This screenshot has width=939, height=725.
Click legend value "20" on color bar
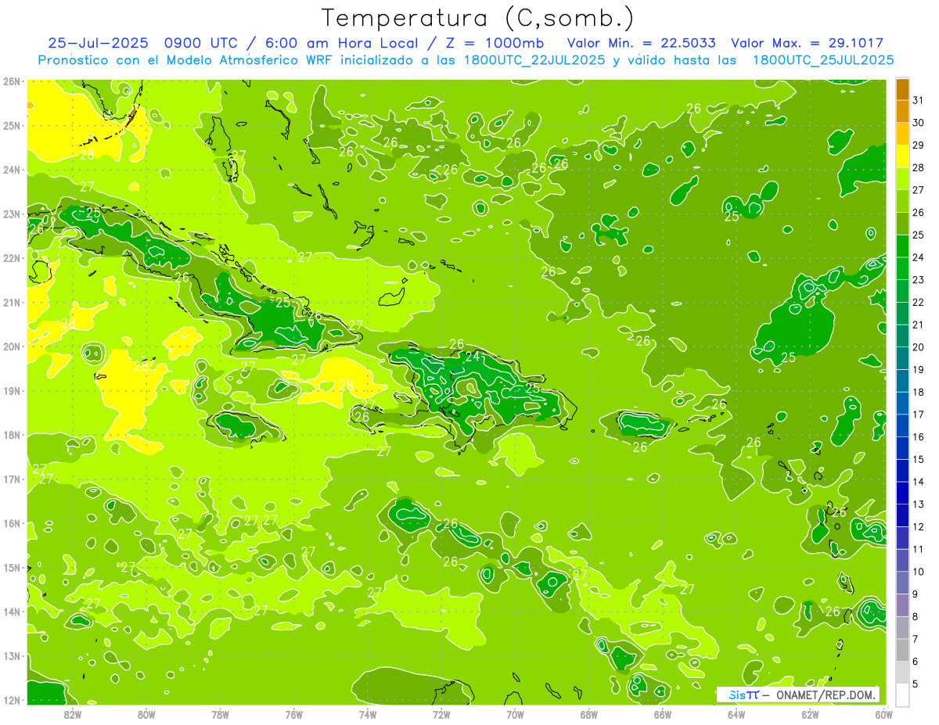click(919, 347)
